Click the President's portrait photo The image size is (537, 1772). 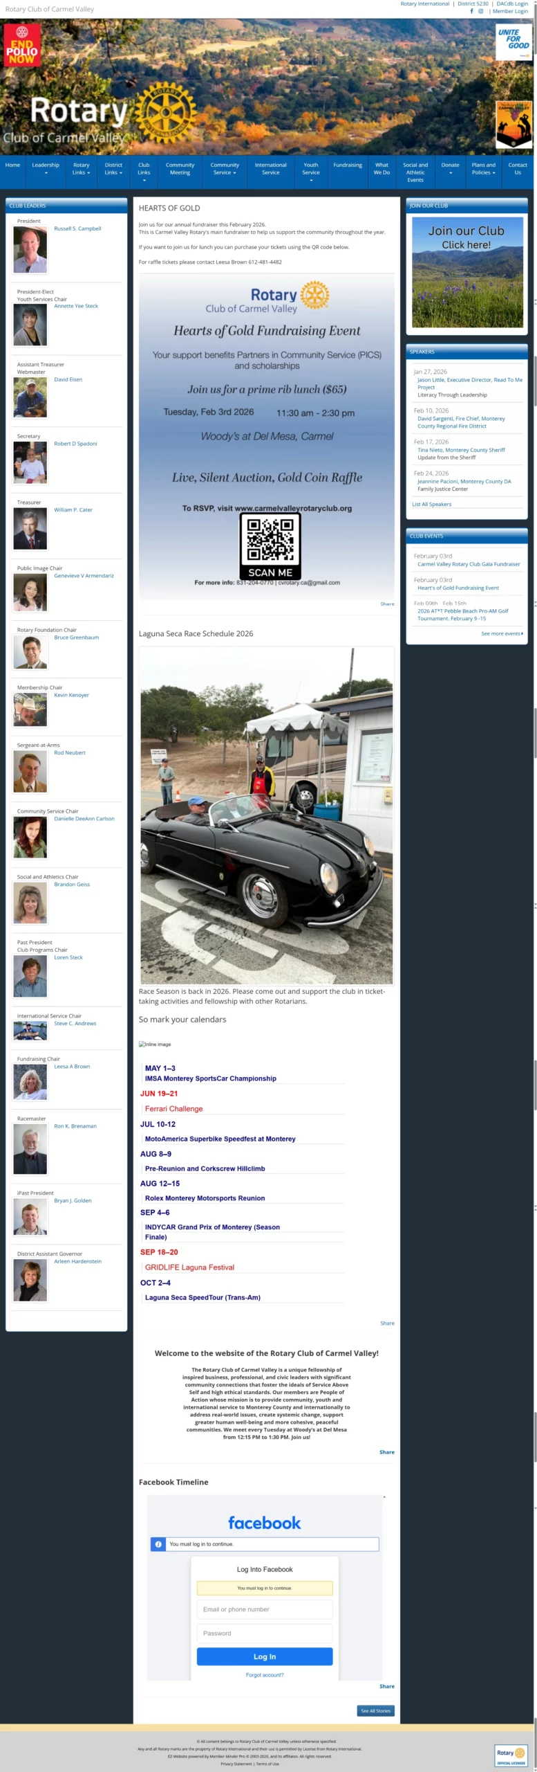pos(30,250)
